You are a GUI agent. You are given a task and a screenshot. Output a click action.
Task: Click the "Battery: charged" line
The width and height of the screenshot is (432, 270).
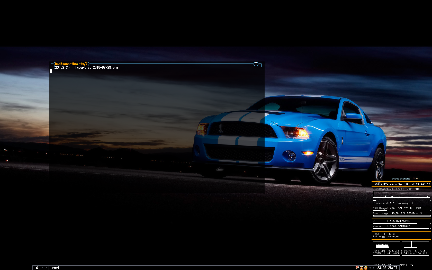click(x=386, y=237)
